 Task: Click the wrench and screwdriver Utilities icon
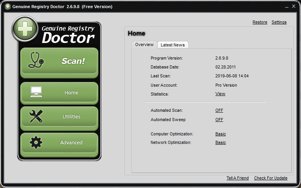pos(36,116)
